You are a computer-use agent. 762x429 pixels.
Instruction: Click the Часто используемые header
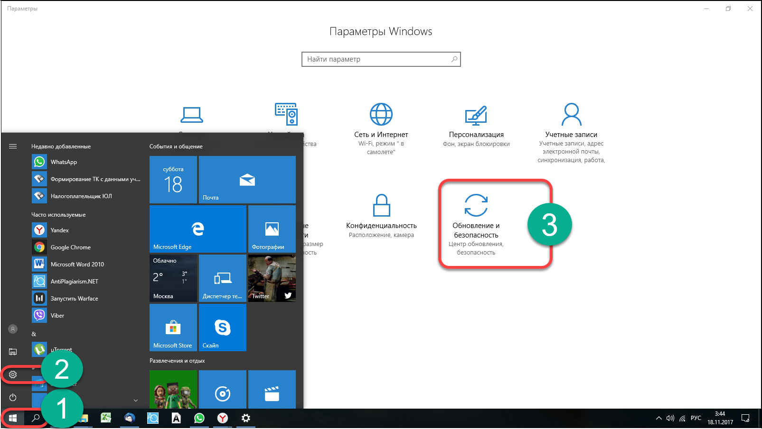tap(58, 215)
